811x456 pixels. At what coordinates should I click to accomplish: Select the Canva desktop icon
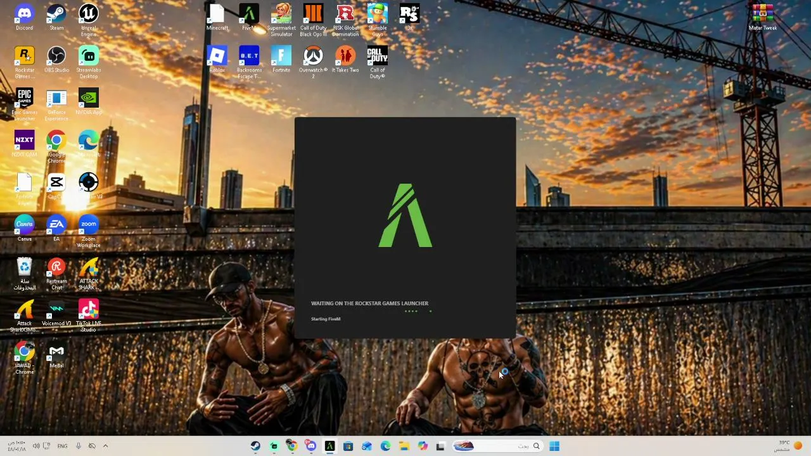coord(24,229)
